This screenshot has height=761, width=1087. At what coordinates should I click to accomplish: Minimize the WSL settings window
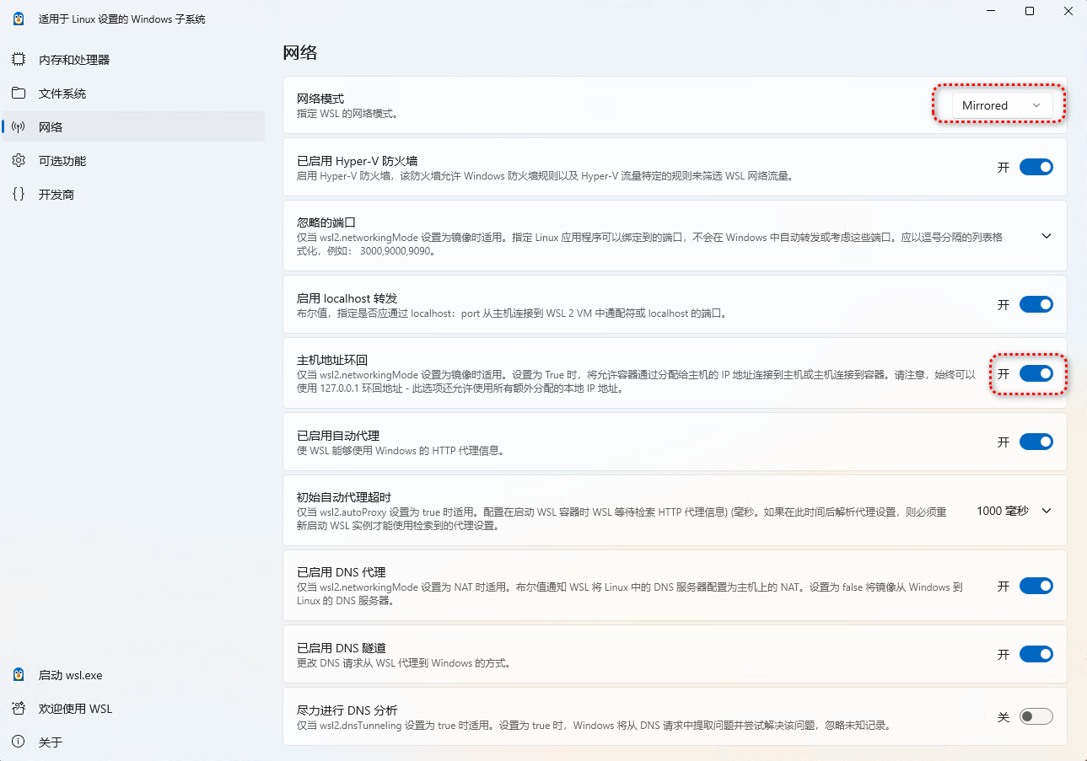pyautogui.click(x=991, y=11)
